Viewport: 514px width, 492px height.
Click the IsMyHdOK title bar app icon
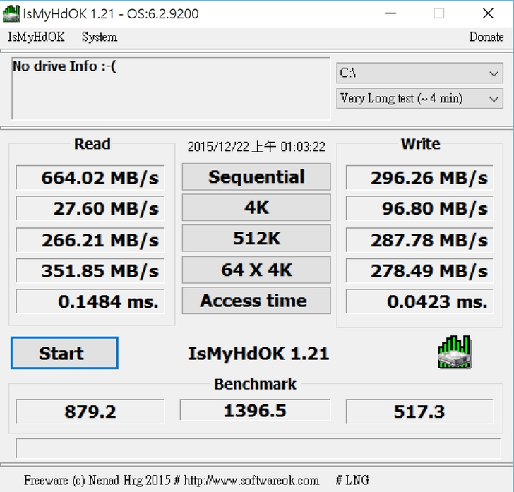click(x=11, y=13)
